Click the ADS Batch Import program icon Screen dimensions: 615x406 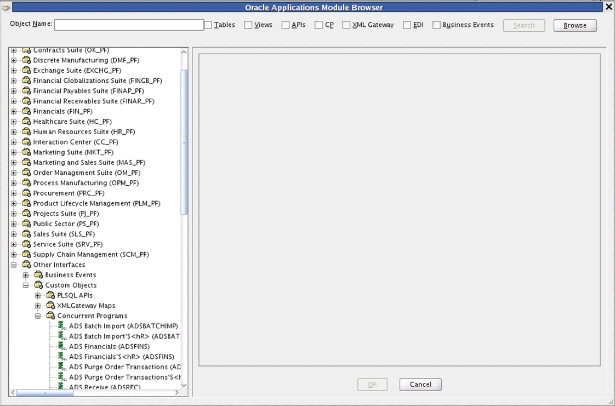coord(60,325)
